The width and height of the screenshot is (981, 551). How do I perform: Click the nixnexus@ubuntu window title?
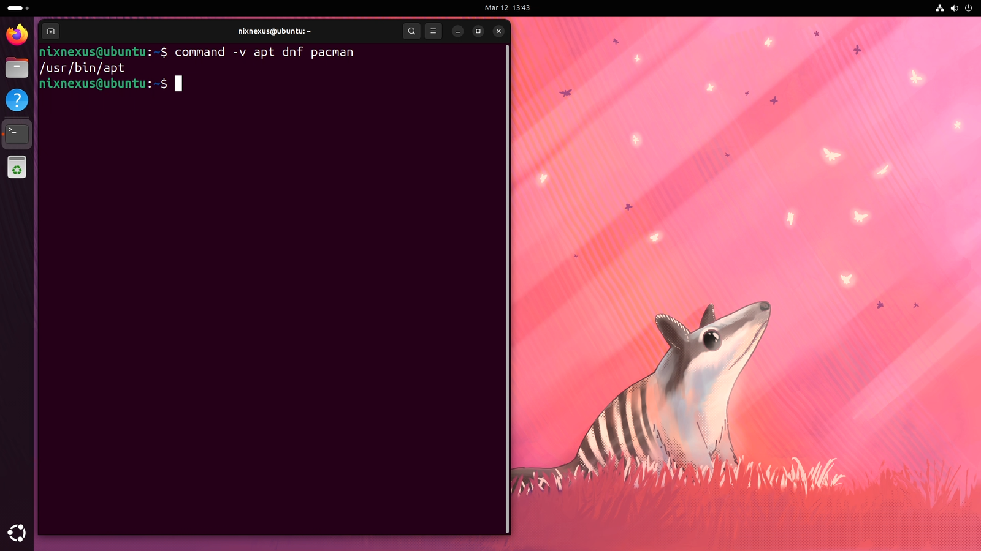click(274, 31)
